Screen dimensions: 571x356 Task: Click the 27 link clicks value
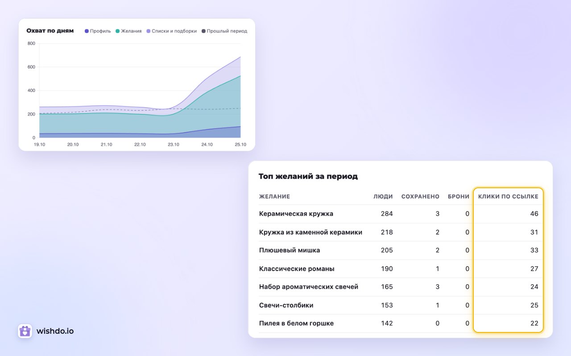534,269
